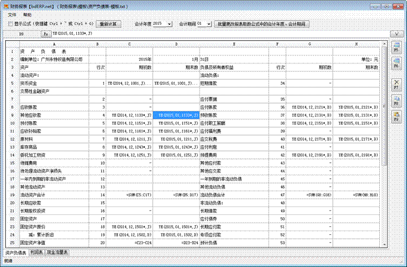Toggle the 显示公式 checkbox
This screenshot has height=267, width=407.
tap(10, 24)
